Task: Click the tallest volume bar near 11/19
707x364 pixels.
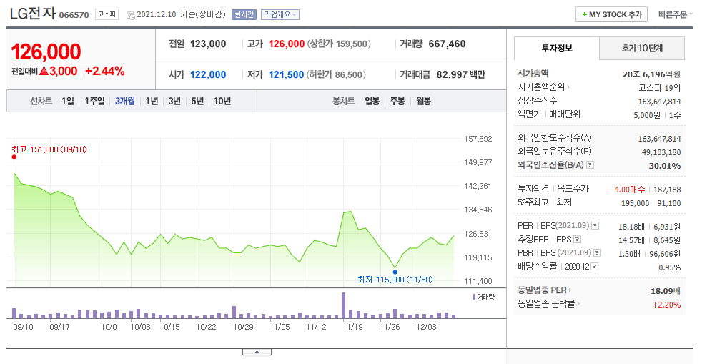Action: (x=344, y=305)
